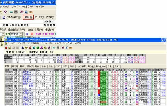Click the ダート row label
This screenshot has height=106, width=167.
click(8, 62)
